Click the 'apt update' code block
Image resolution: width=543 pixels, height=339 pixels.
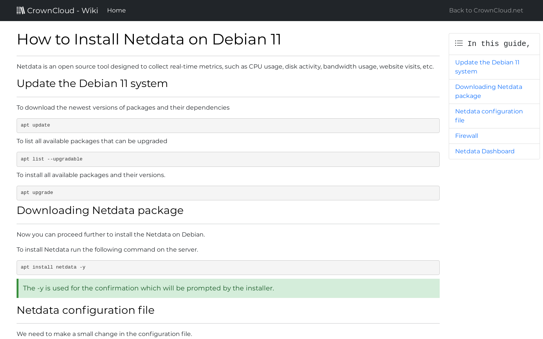point(228,125)
